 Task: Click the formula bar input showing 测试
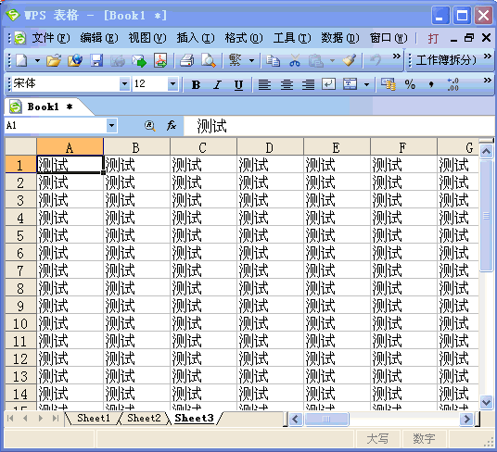coord(339,126)
